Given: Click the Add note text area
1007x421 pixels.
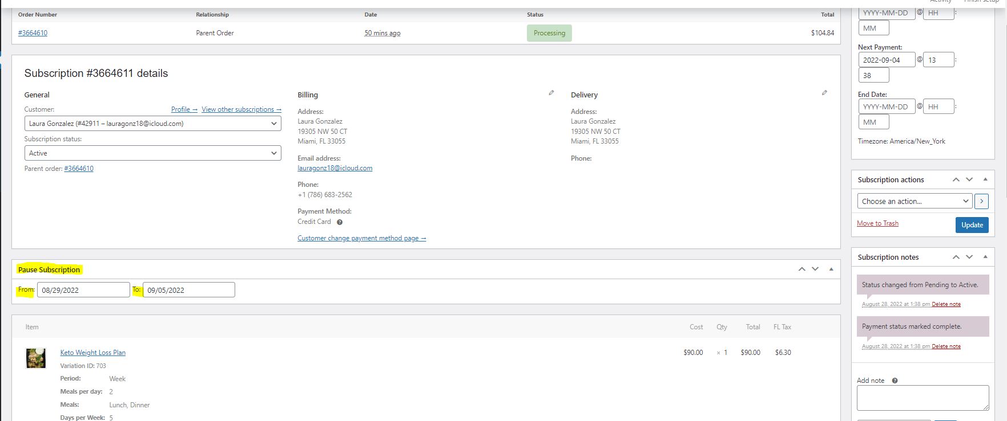Looking at the screenshot, I should click(x=923, y=398).
